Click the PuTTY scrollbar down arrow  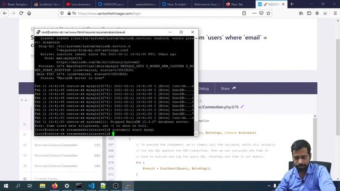coord(196,134)
